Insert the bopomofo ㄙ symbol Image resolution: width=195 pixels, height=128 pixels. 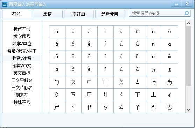tap(121, 107)
